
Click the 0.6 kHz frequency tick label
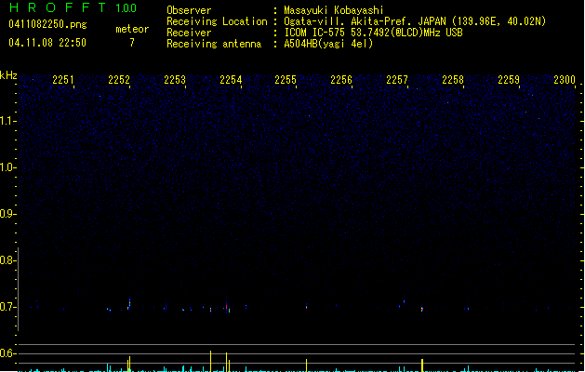7,353
